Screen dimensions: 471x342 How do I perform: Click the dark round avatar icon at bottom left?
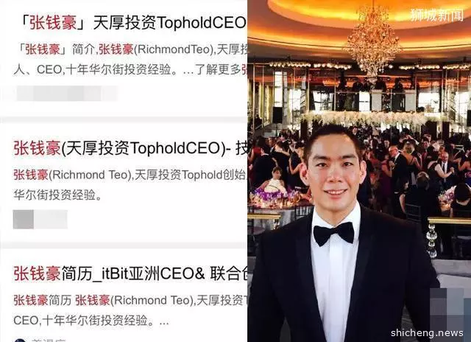tap(20, 341)
